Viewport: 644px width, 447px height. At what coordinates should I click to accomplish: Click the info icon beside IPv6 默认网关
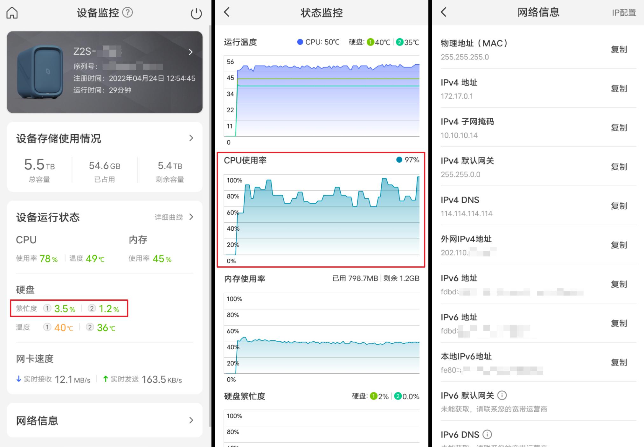[502, 395]
